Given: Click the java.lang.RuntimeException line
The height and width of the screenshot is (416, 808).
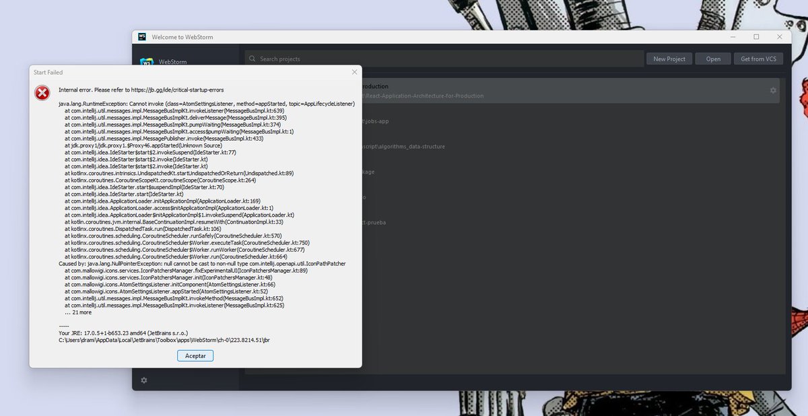Looking at the screenshot, I should click(207, 104).
